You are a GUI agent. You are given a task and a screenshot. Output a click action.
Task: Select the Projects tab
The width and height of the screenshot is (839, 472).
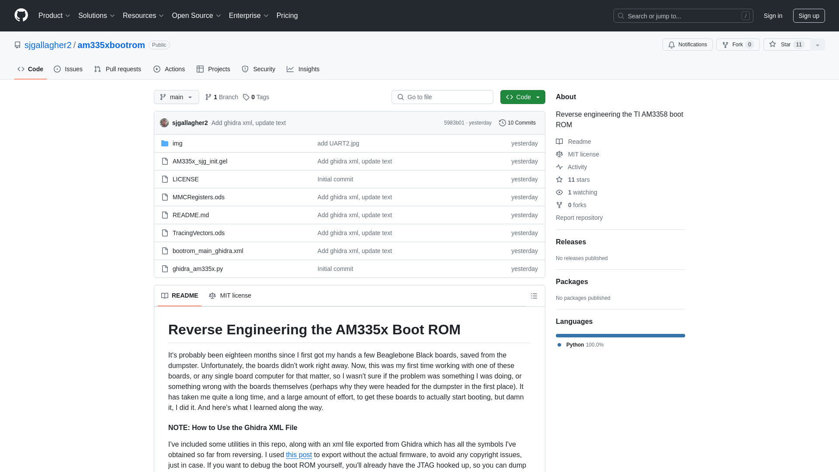213,69
